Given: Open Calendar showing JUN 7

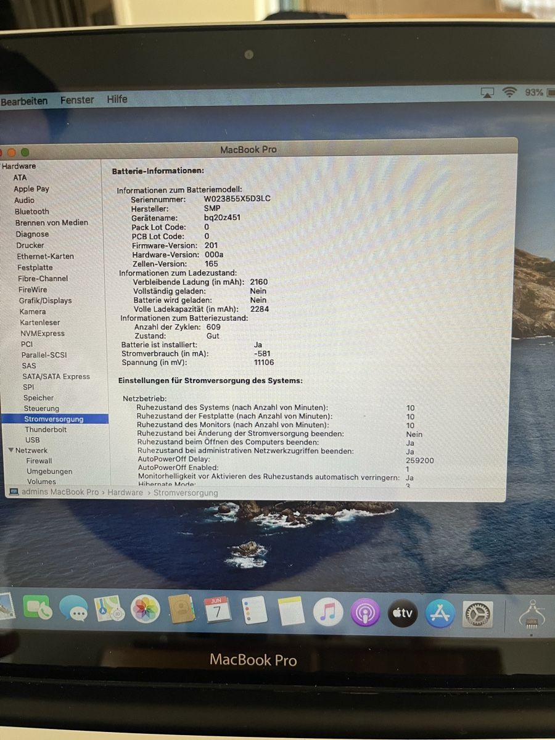Looking at the screenshot, I should click(x=217, y=610).
